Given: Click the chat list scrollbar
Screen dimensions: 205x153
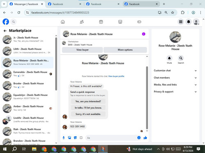Looking at the screenshot, I should coord(56,64).
